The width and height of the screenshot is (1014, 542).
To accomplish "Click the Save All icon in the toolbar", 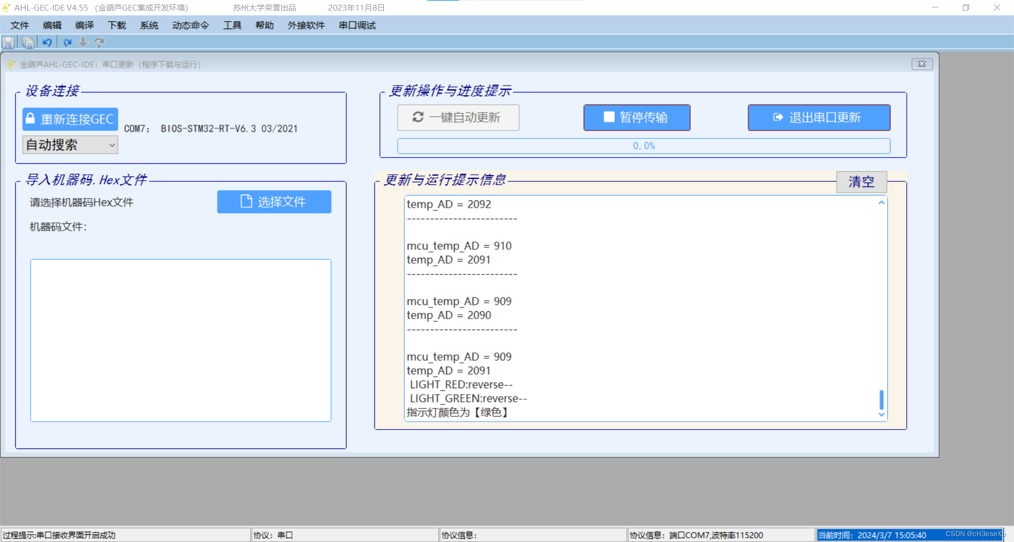I will pyautogui.click(x=28, y=43).
